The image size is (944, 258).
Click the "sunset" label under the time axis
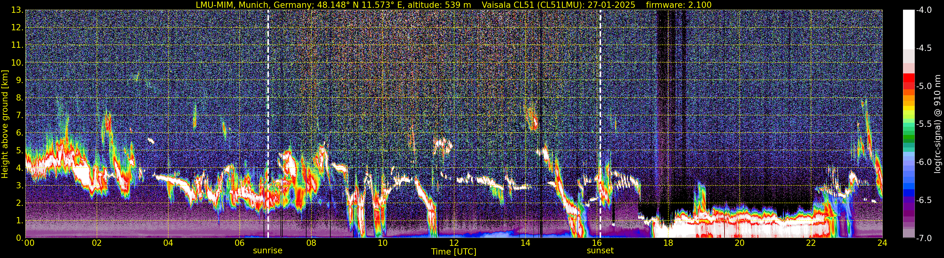600,251
